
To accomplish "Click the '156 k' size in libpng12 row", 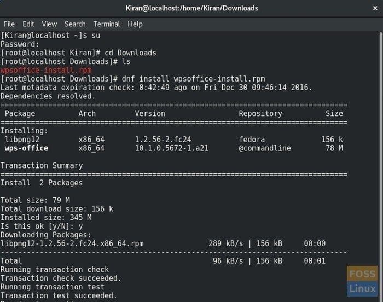I will (332, 140).
